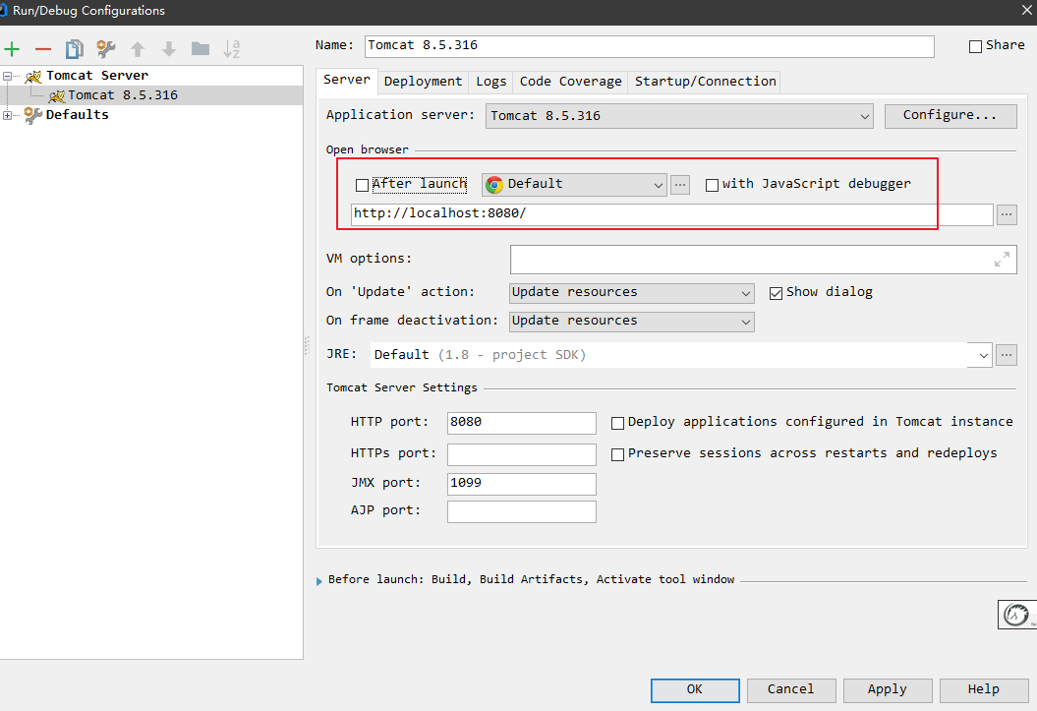Image resolution: width=1037 pixels, height=711 pixels.
Task: Click the red Remove Configuration minus icon
Action: tap(42, 49)
